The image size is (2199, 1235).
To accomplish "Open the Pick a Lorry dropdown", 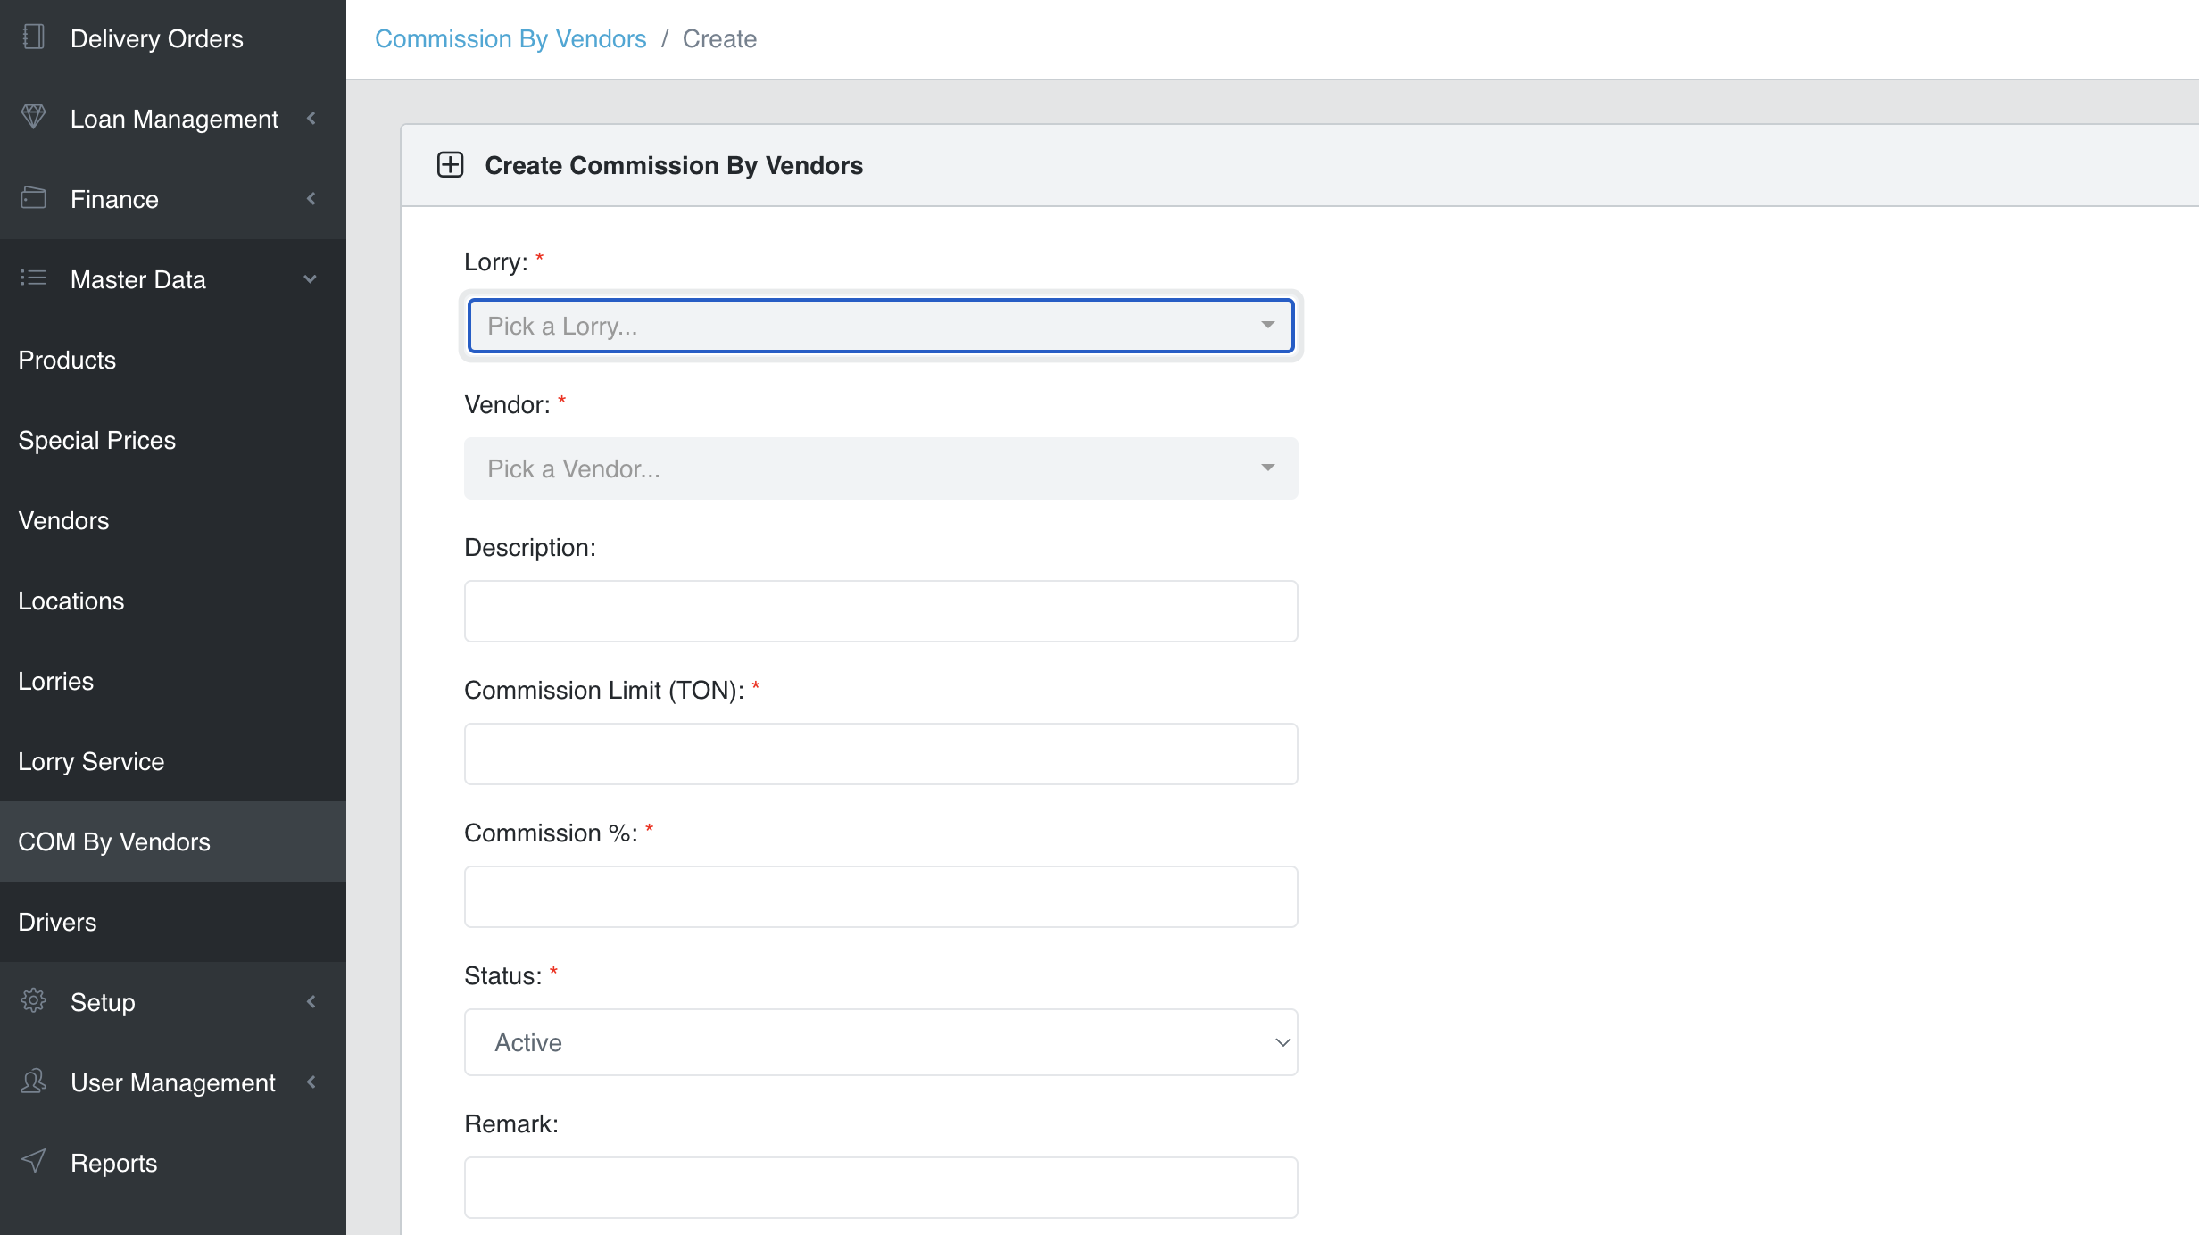I will [x=880, y=326].
